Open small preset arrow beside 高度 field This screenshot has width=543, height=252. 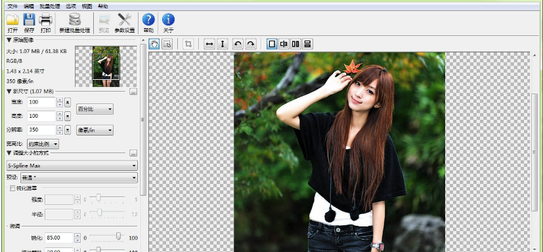[68, 116]
